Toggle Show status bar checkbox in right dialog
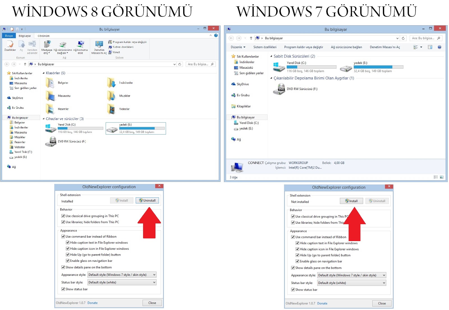The height and width of the screenshot is (310, 449). [293, 290]
